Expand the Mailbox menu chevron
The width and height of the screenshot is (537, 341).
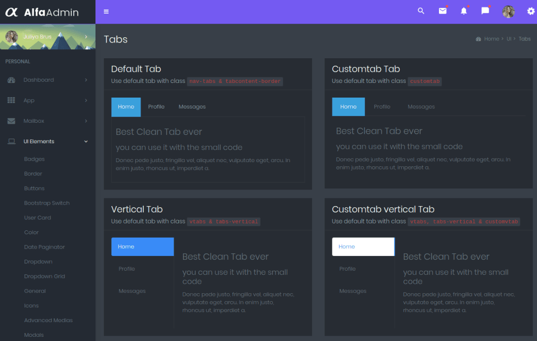[x=86, y=121]
